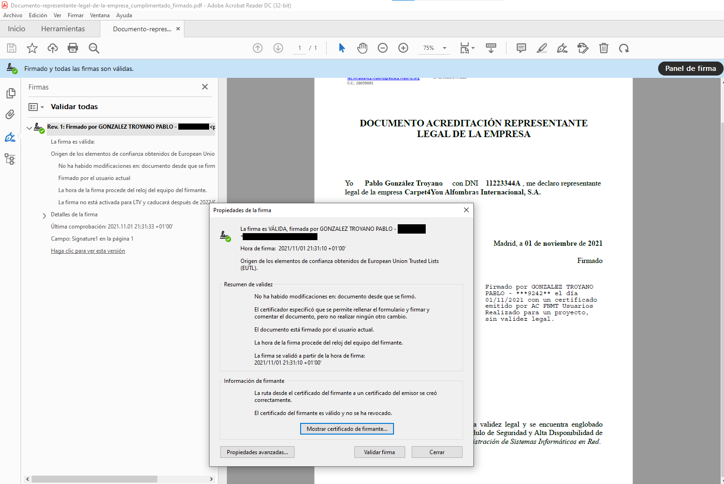Click the Validar firma button

tap(379, 452)
